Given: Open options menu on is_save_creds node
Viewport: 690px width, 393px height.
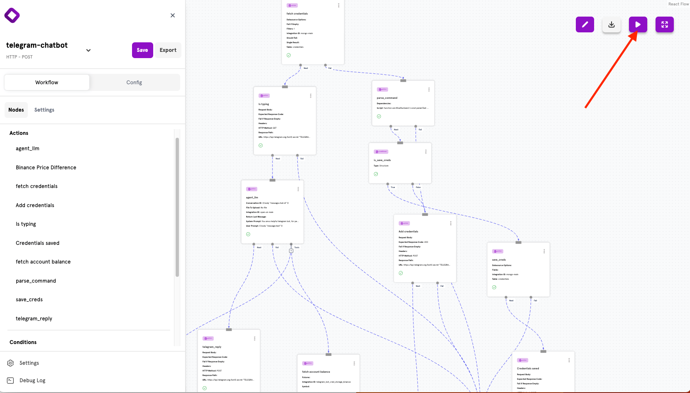Looking at the screenshot, I should (x=426, y=152).
